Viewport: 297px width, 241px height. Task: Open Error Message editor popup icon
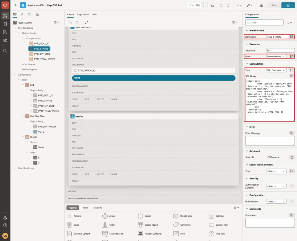coord(292,133)
